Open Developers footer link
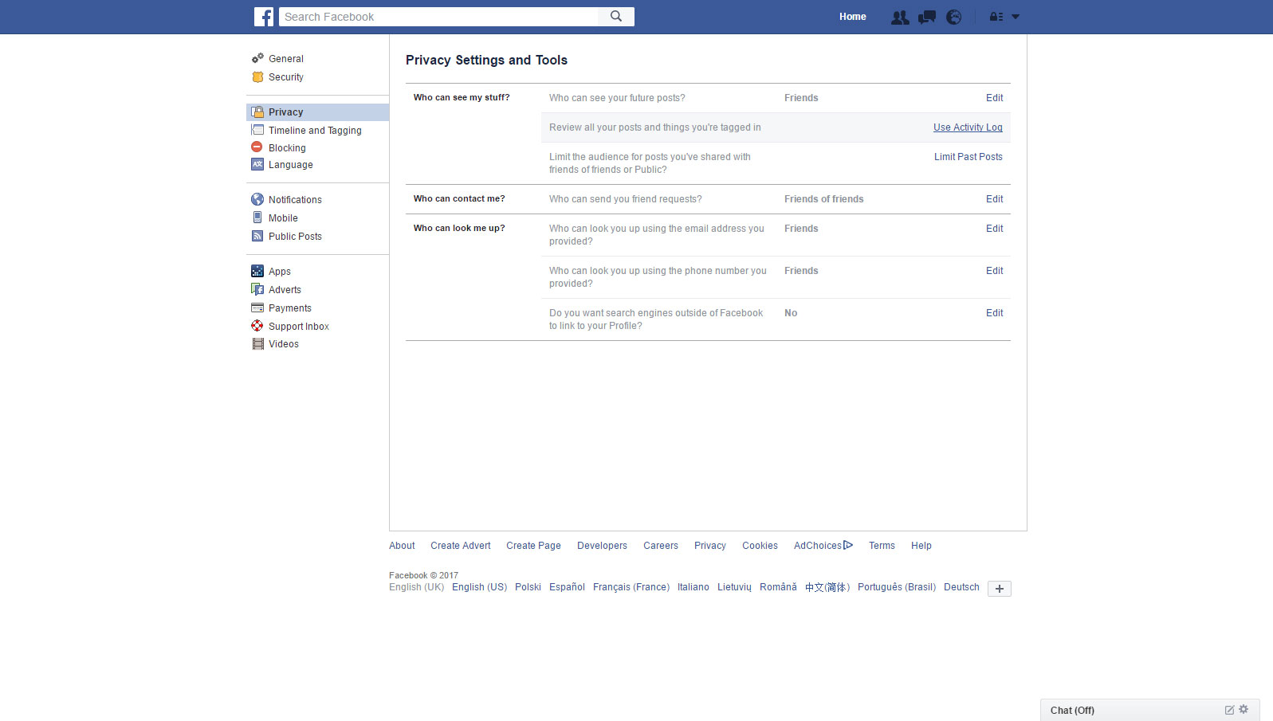The height and width of the screenshot is (721, 1273). pyautogui.click(x=602, y=546)
